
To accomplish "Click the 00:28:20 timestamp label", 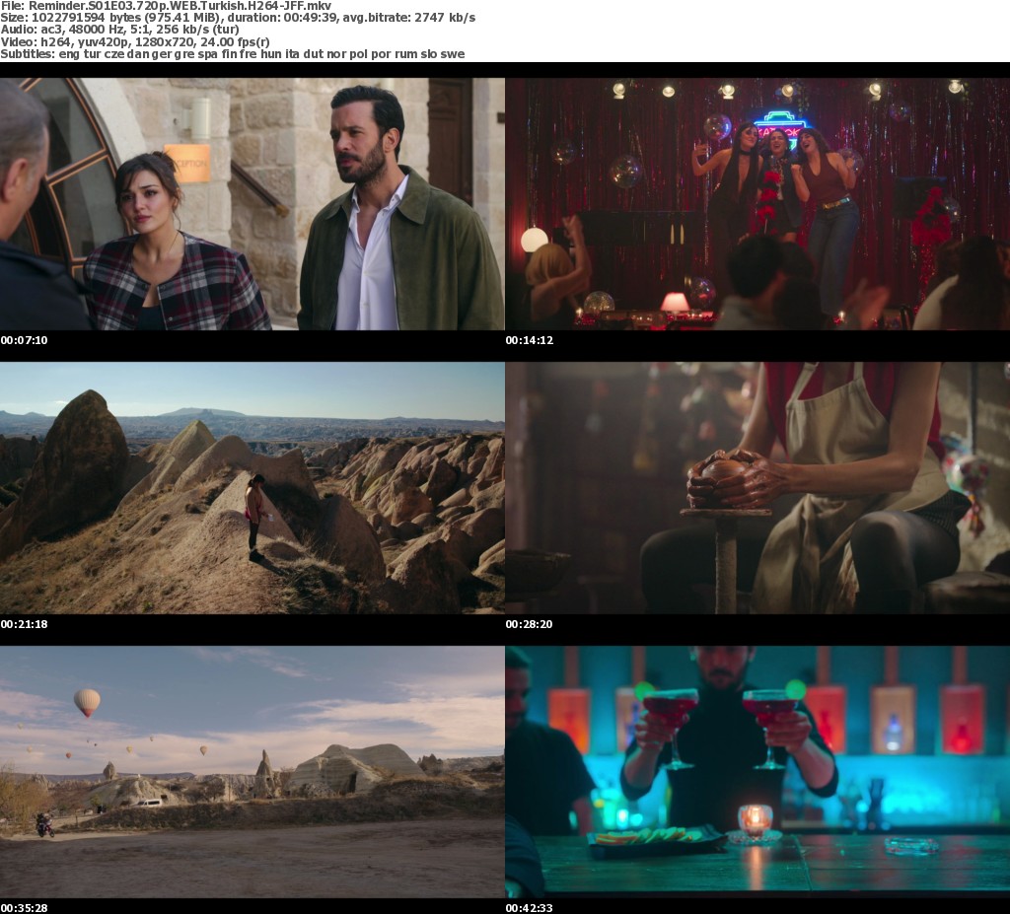I will click(530, 624).
